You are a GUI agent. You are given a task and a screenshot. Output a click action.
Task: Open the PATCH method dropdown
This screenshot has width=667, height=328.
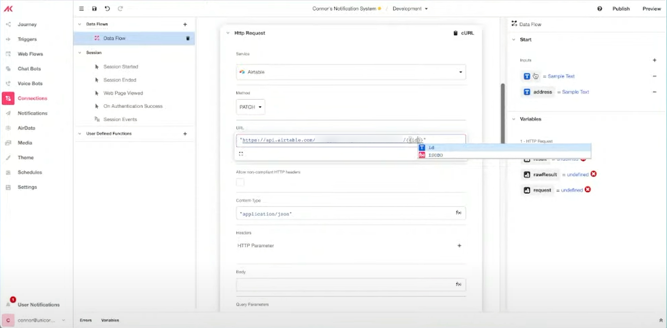point(251,107)
